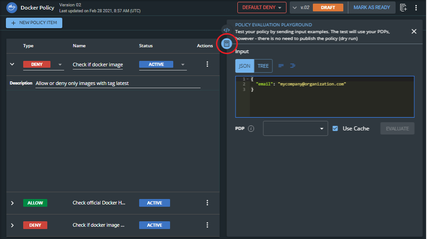This screenshot has height=239, width=427.
Task: Open the header three-dot more menu
Action: pos(416,8)
